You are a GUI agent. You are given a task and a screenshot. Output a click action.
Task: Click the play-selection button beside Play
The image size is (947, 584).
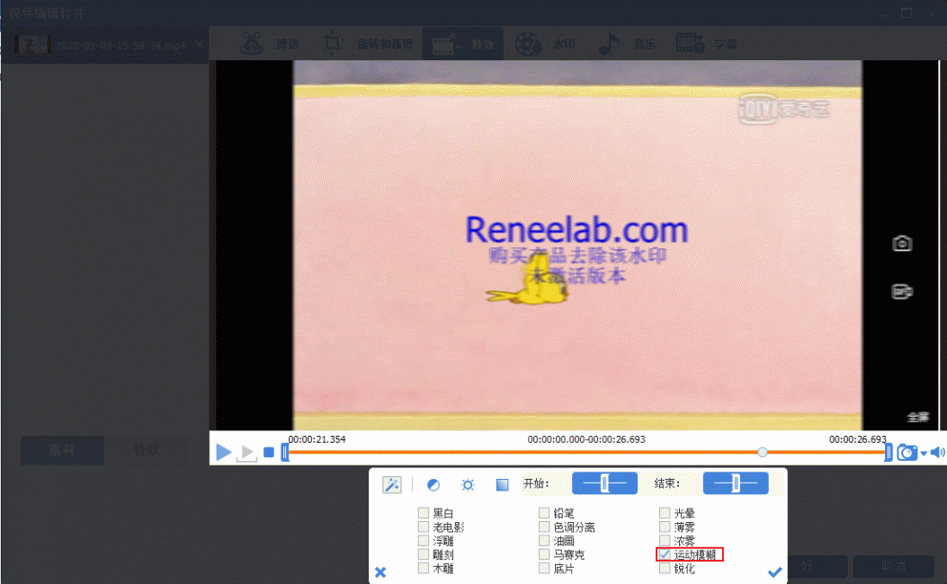click(246, 453)
